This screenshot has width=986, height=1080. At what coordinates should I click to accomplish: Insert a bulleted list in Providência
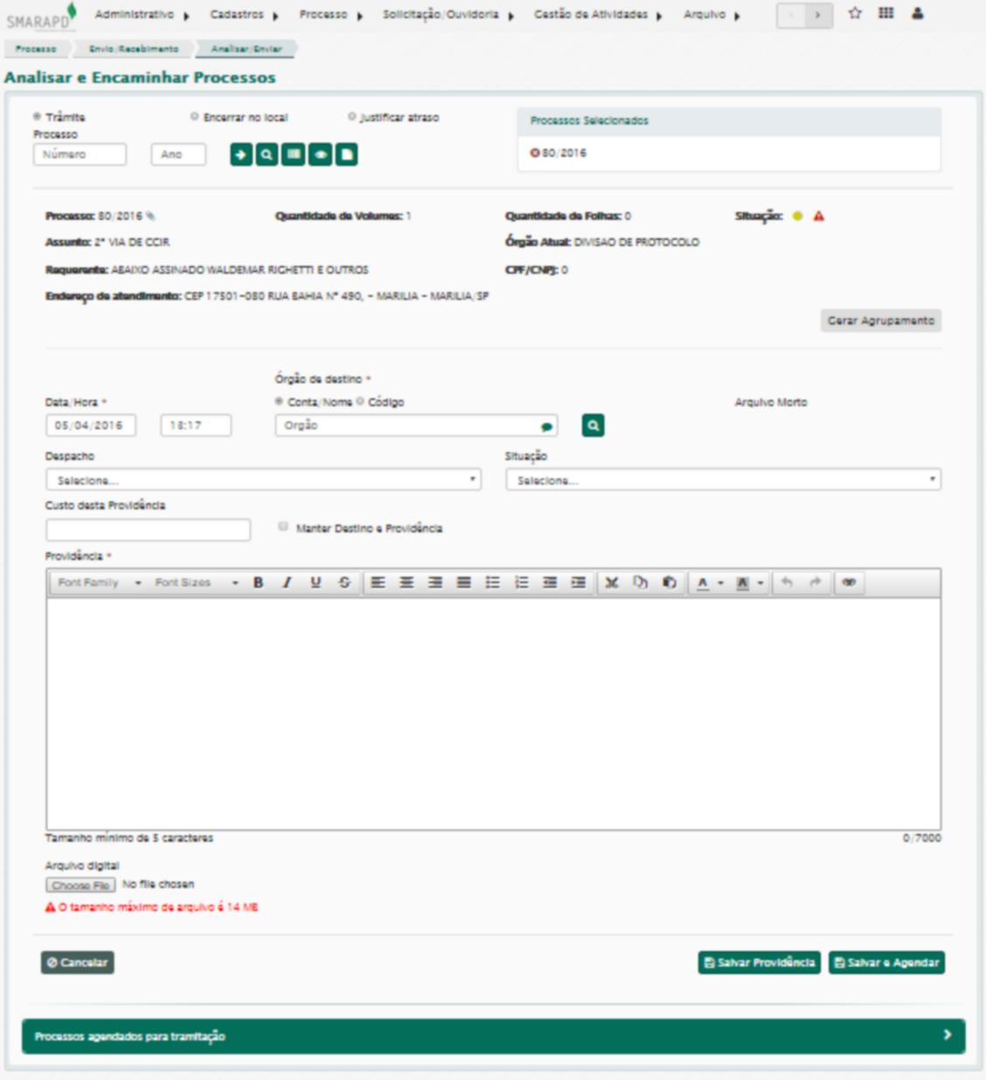coord(493,583)
